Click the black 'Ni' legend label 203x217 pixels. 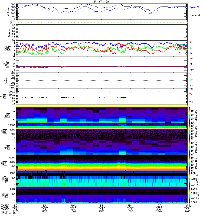[191, 64]
